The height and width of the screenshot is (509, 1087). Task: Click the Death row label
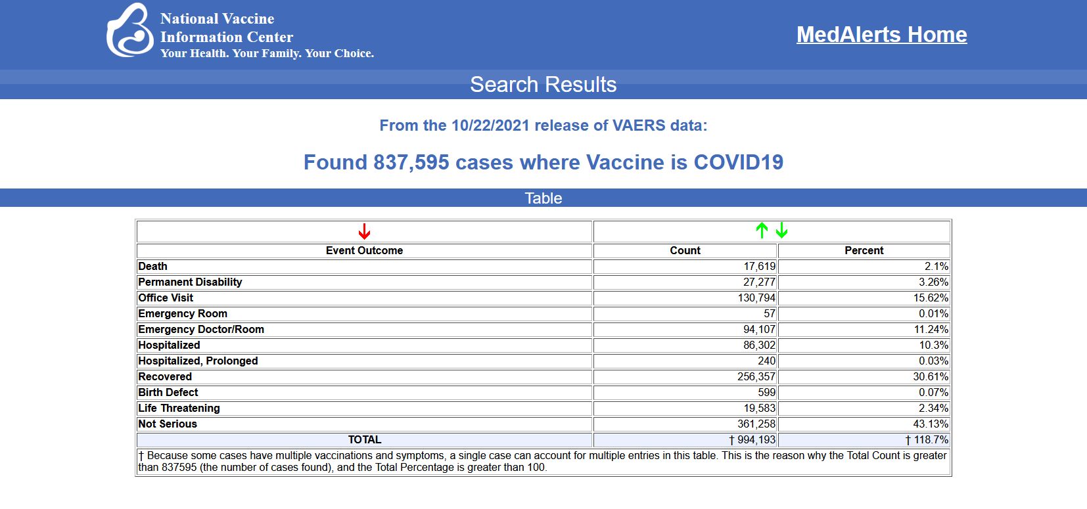152,266
